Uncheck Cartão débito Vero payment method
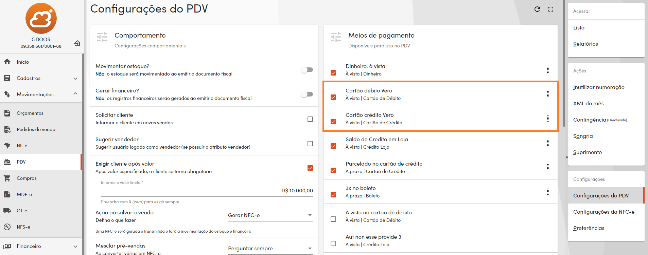The width and height of the screenshot is (648, 255). click(333, 97)
